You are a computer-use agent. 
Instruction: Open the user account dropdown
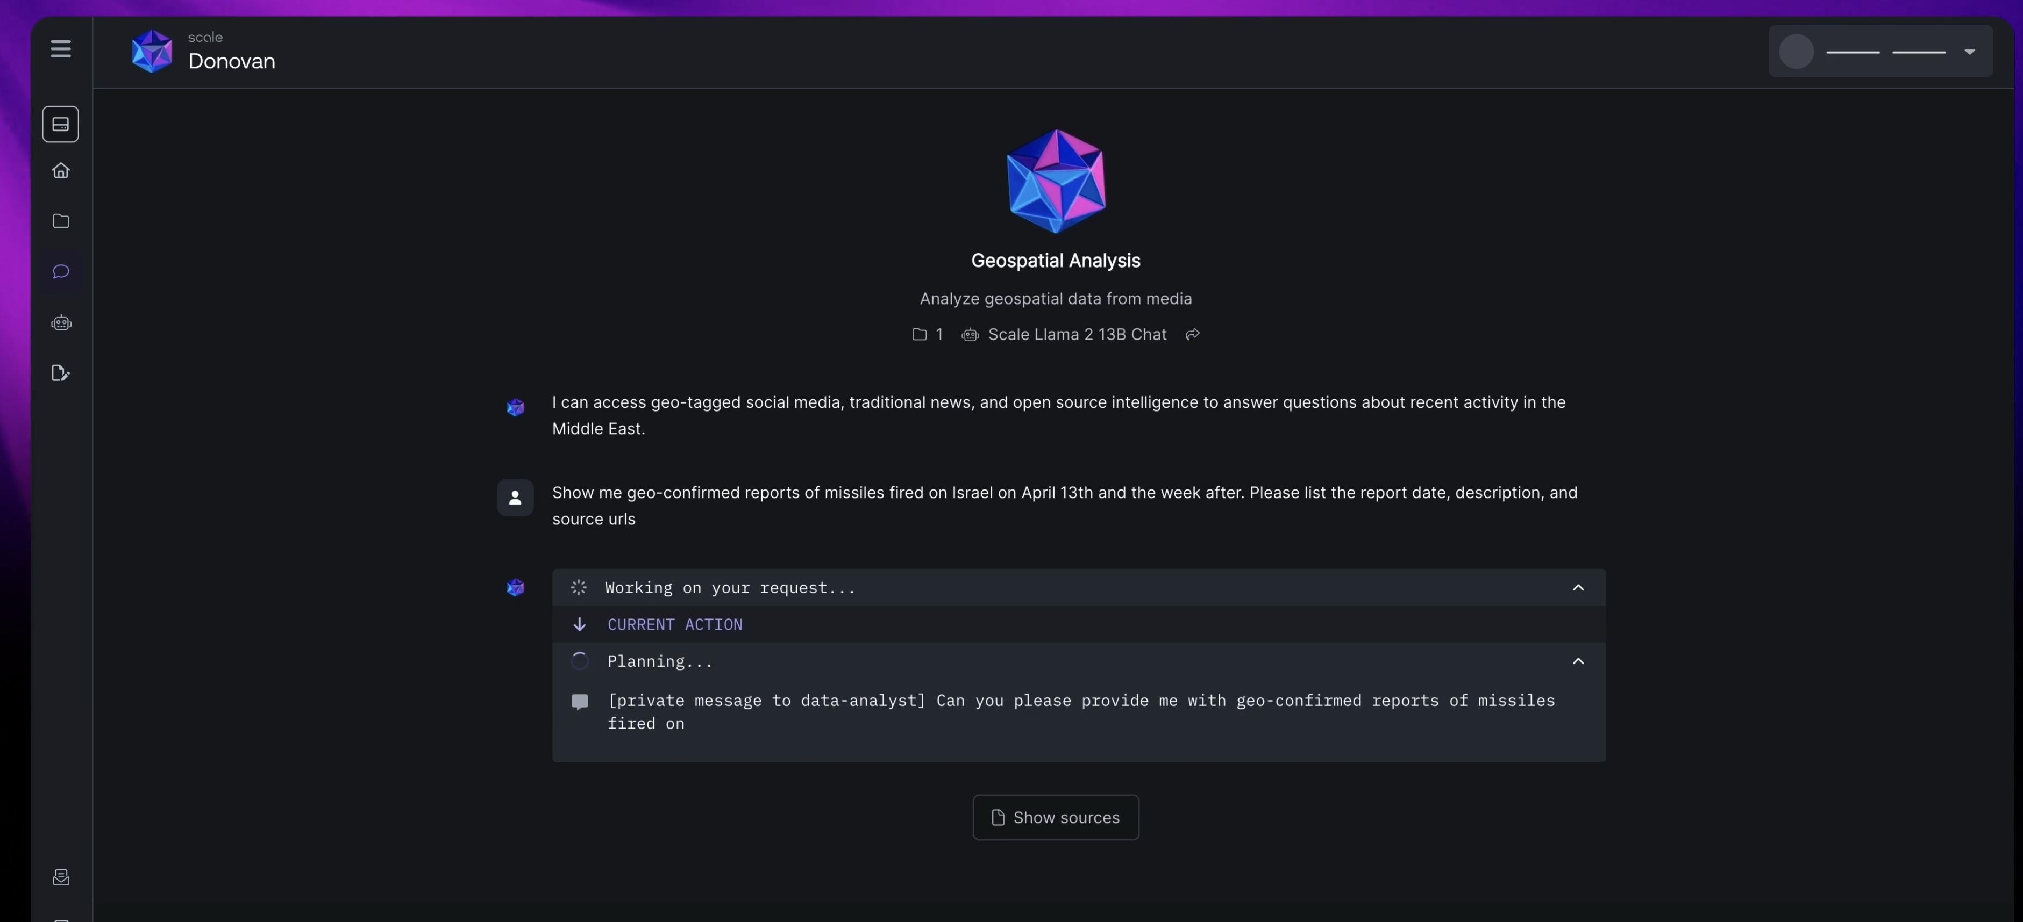[1969, 52]
